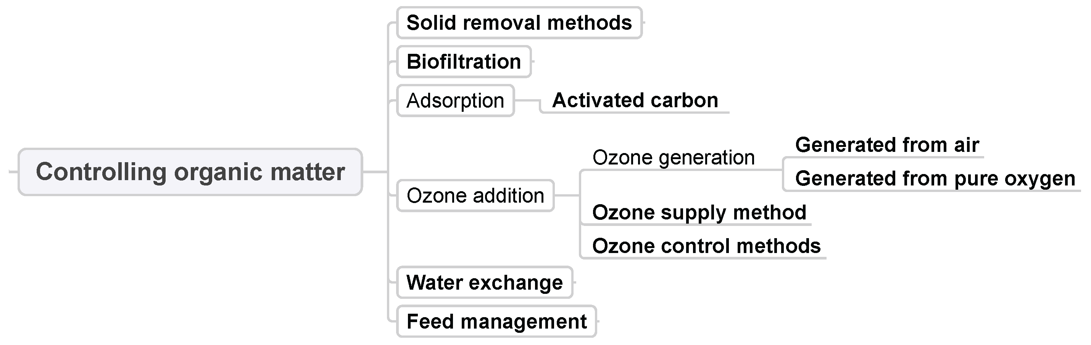Click the Ozone addition node

point(475,195)
